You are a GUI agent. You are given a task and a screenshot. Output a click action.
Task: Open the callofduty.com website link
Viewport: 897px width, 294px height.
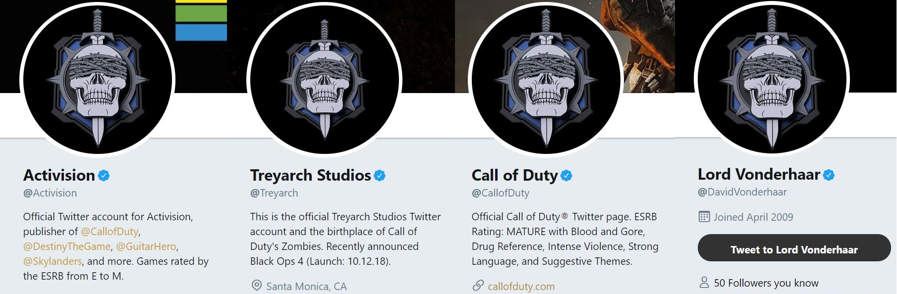pos(521,286)
